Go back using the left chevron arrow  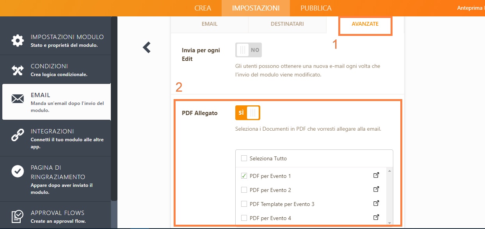pyautogui.click(x=147, y=48)
